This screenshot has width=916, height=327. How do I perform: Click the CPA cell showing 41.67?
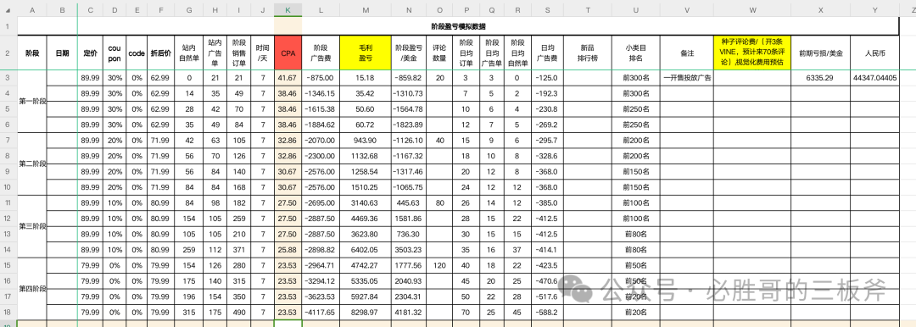tap(288, 78)
